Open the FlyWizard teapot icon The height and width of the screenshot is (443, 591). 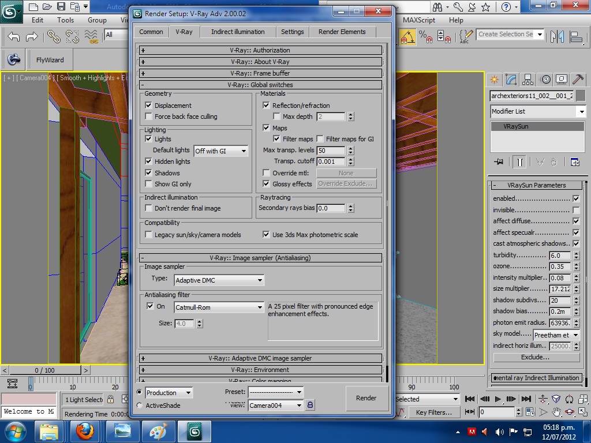click(14, 59)
